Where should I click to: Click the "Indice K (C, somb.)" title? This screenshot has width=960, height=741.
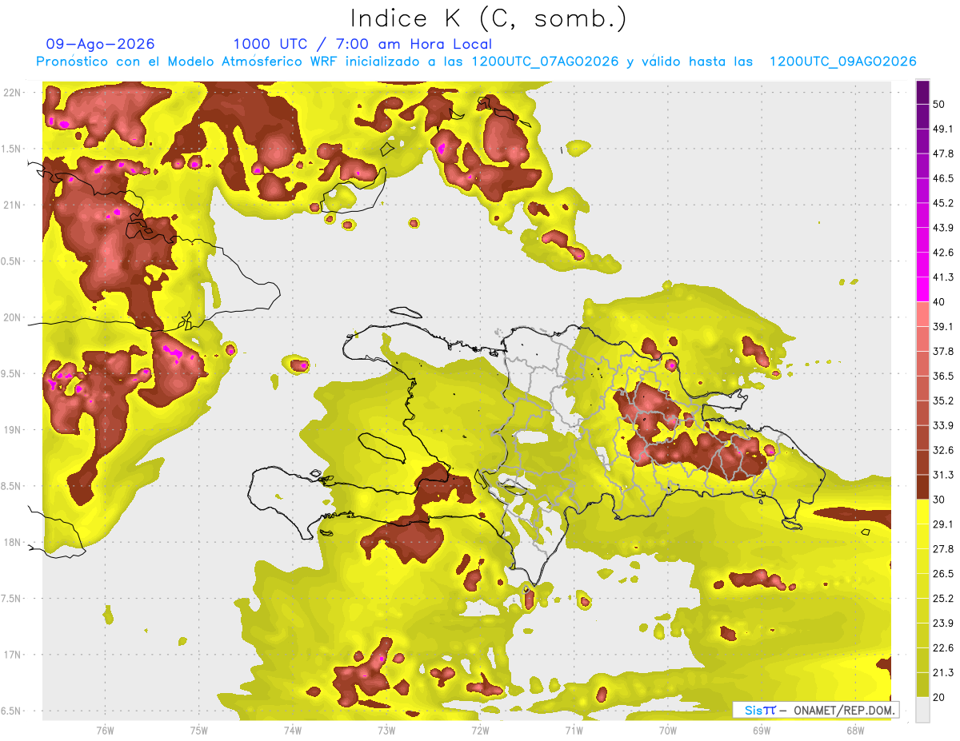pos(489,18)
